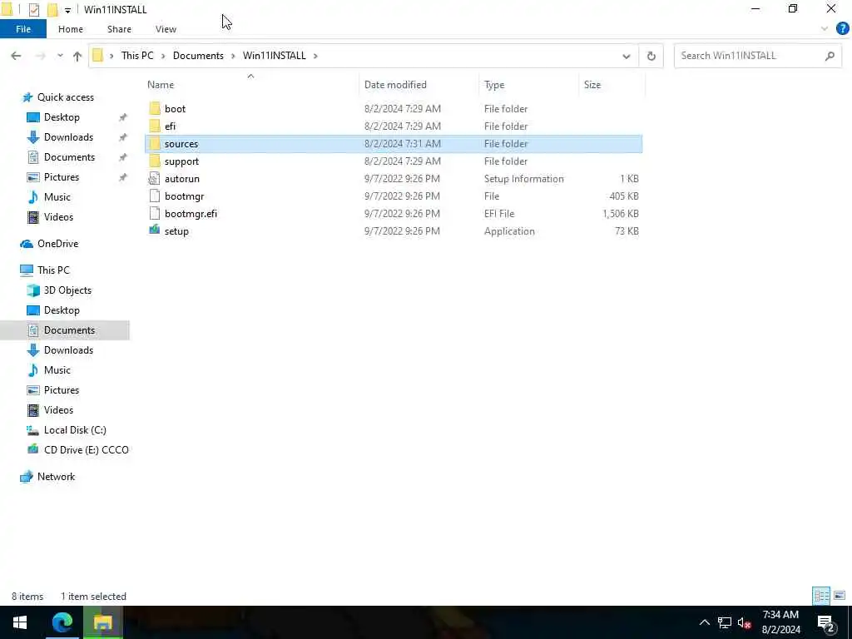Open Videos under This PC
The height and width of the screenshot is (639, 852).
pos(59,410)
